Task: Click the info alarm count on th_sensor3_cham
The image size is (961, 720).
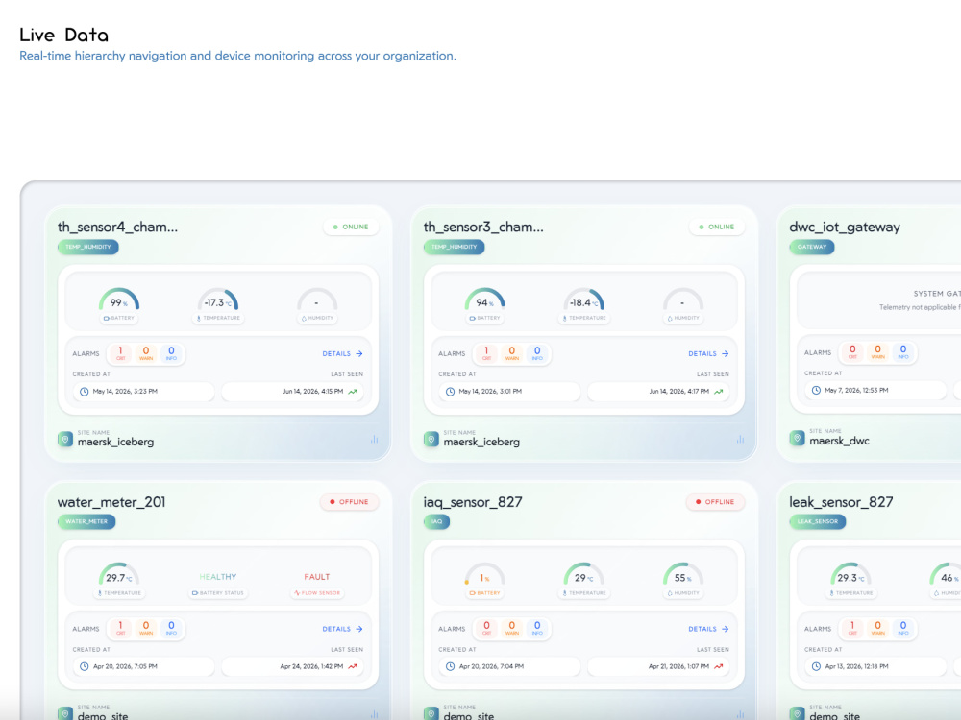Action: 537,354
